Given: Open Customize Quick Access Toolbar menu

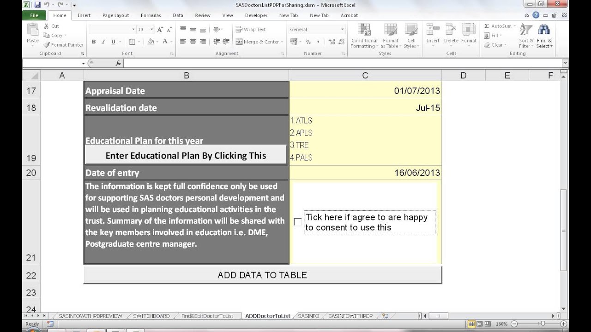Looking at the screenshot, I should (74, 5).
